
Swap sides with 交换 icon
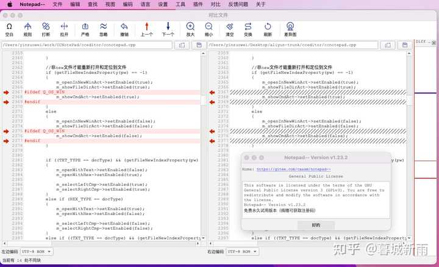click(x=248, y=29)
